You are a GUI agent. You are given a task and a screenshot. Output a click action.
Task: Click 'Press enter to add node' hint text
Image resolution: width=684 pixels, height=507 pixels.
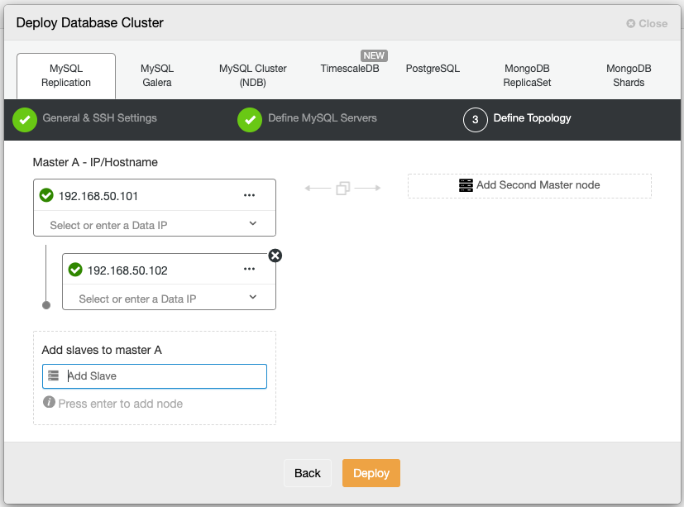[x=121, y=404]
